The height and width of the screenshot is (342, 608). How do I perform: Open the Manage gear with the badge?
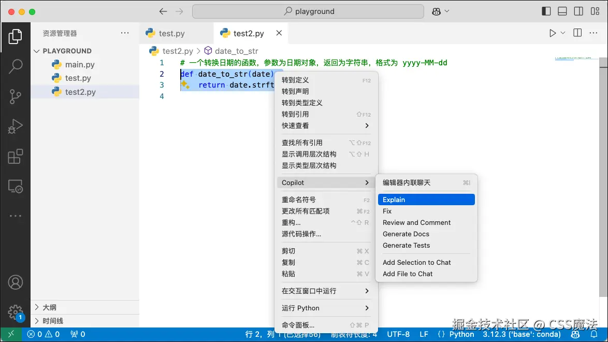[16, 312]
